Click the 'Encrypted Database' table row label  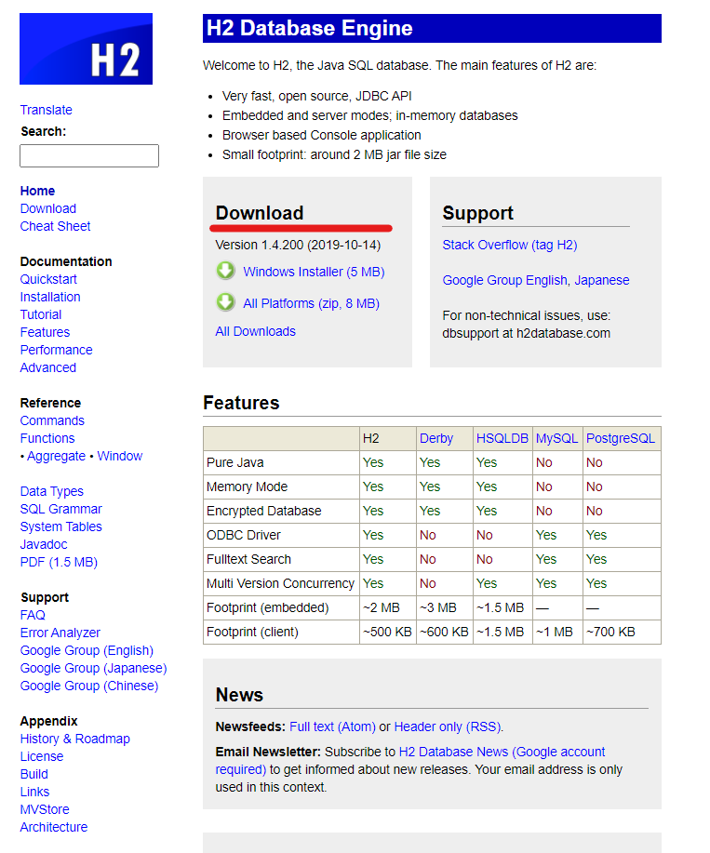264,511
